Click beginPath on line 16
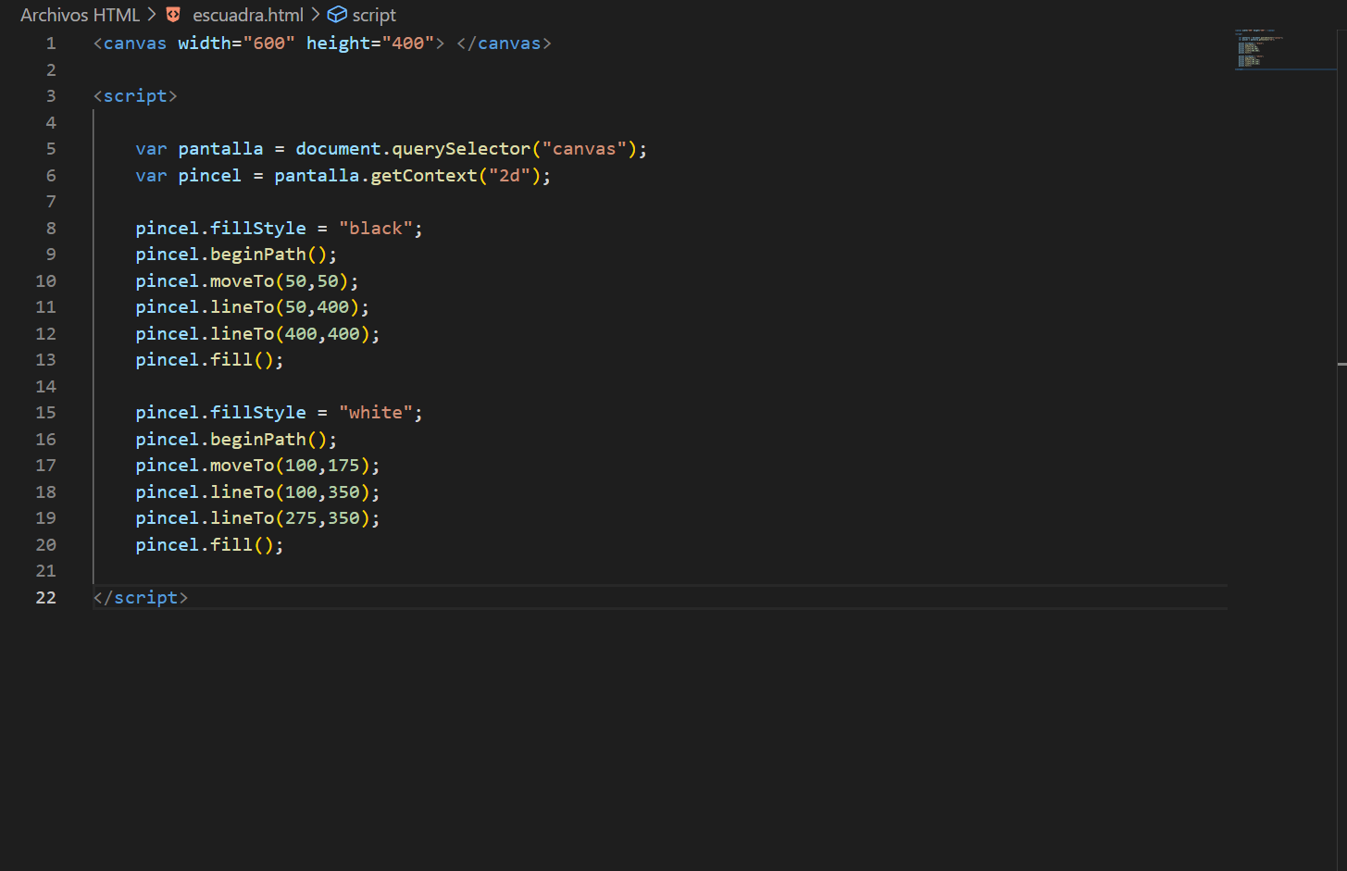Image resolution: width=1347 pixels, height=871 pixels. [258, 440]
